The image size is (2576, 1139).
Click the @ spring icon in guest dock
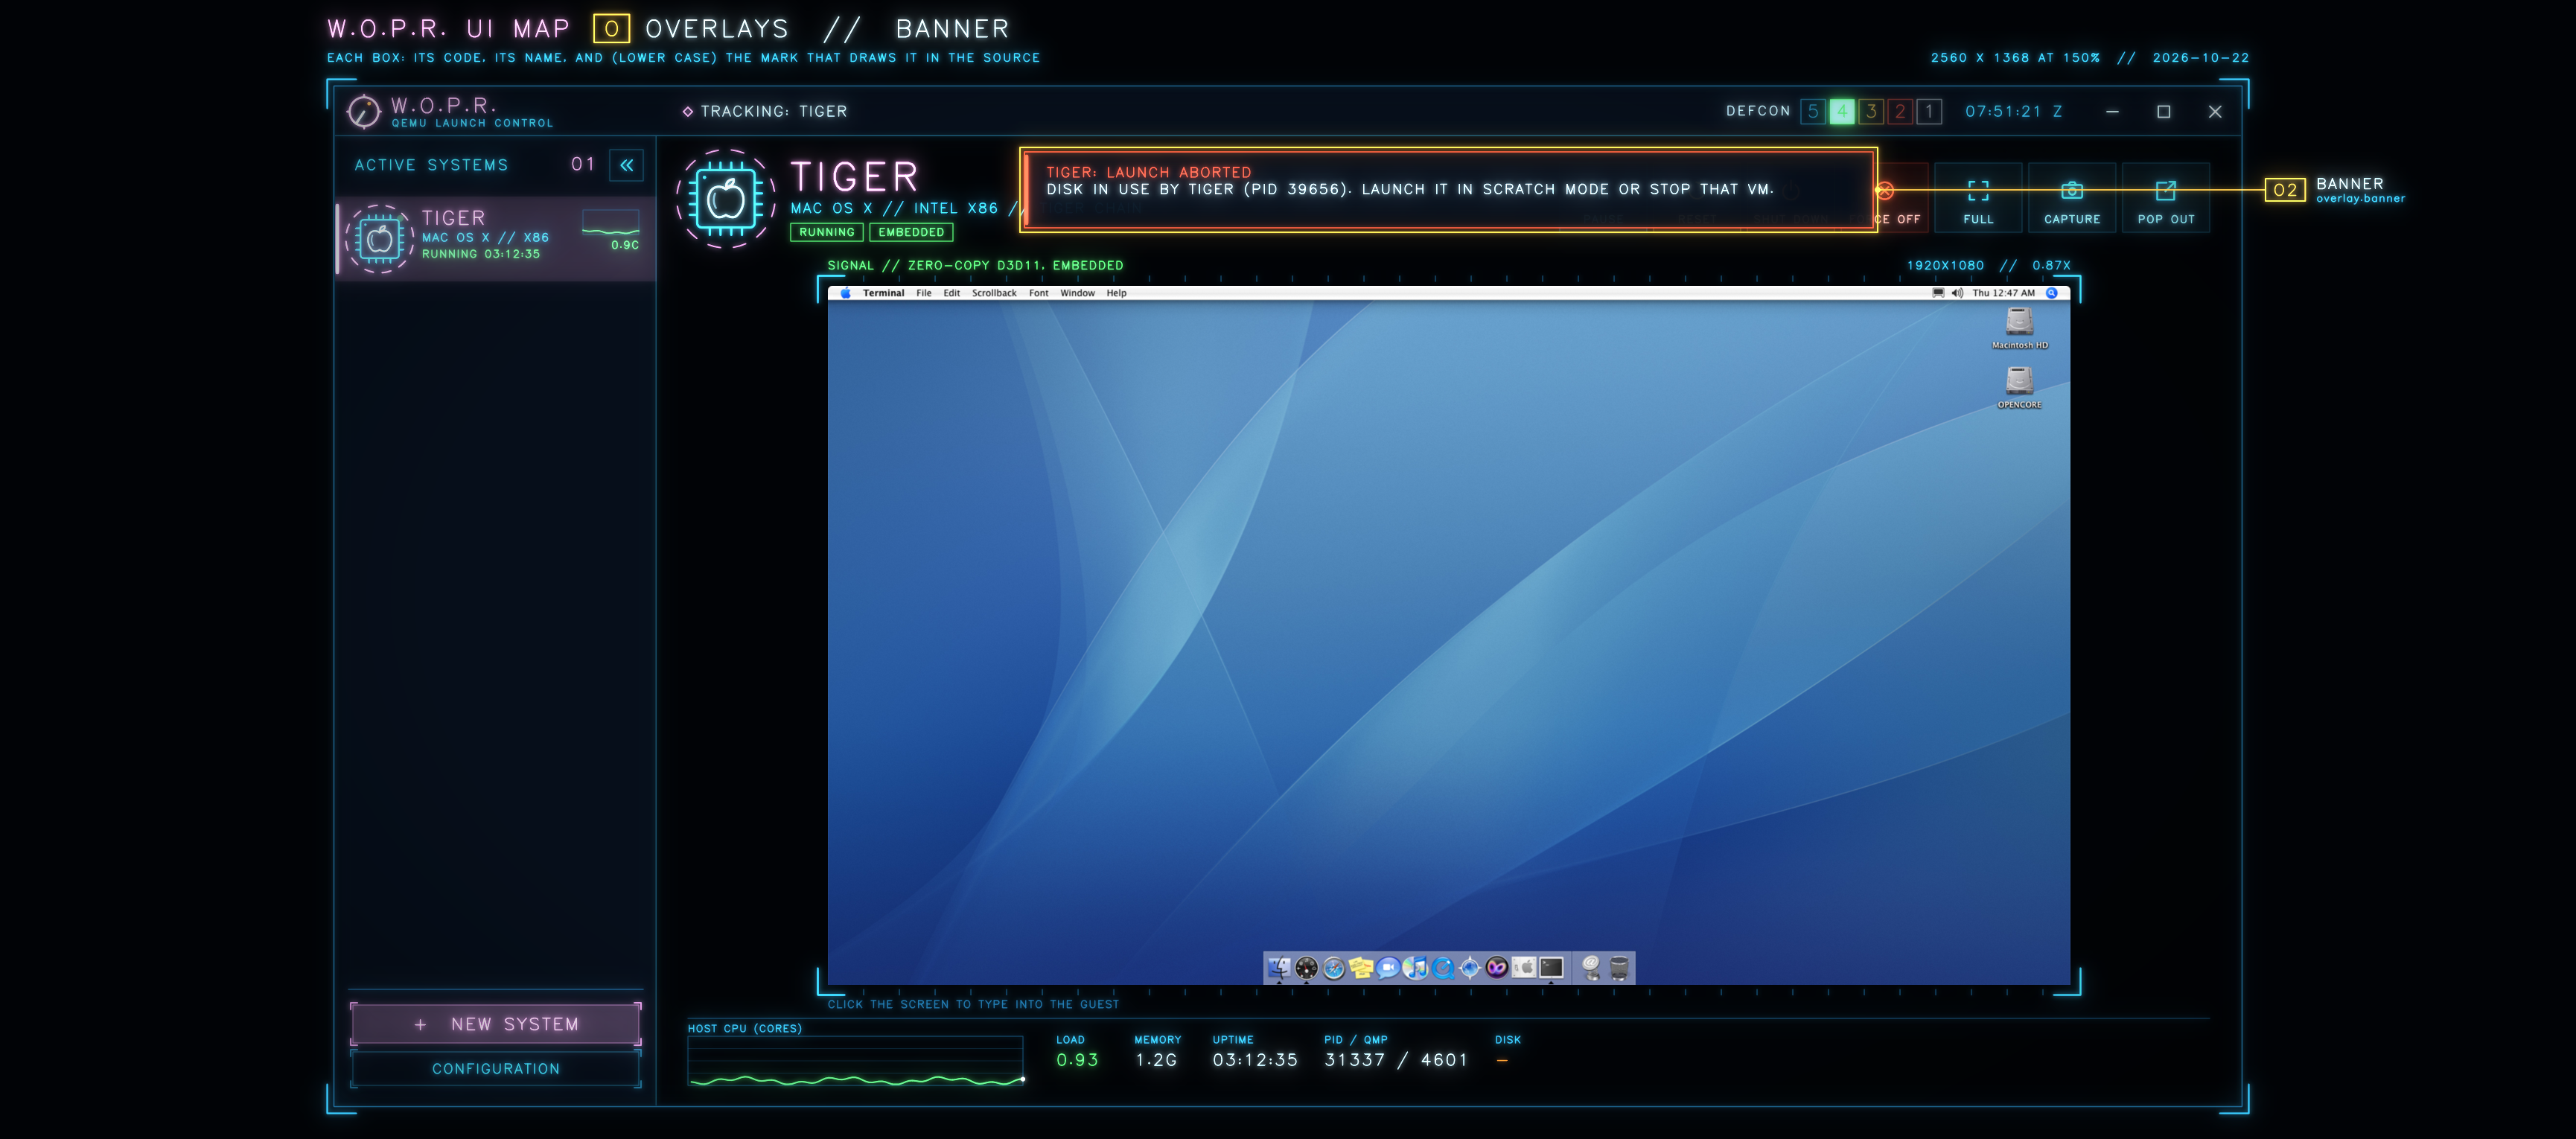(1591, 968)
